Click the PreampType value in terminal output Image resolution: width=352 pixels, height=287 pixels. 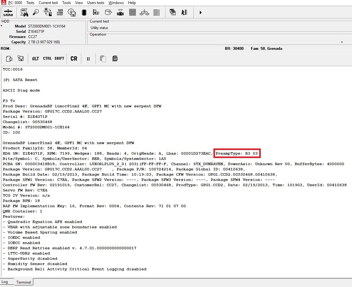pos(251,153)
